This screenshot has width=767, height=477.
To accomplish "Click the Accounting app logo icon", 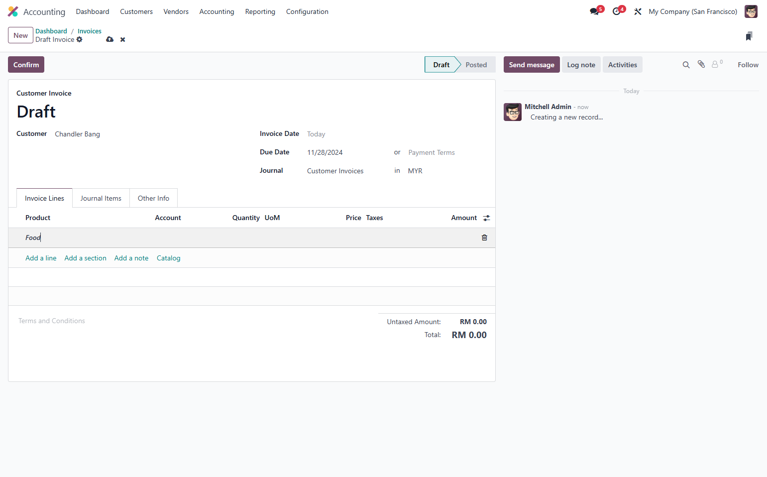I will tap(13, 11).
